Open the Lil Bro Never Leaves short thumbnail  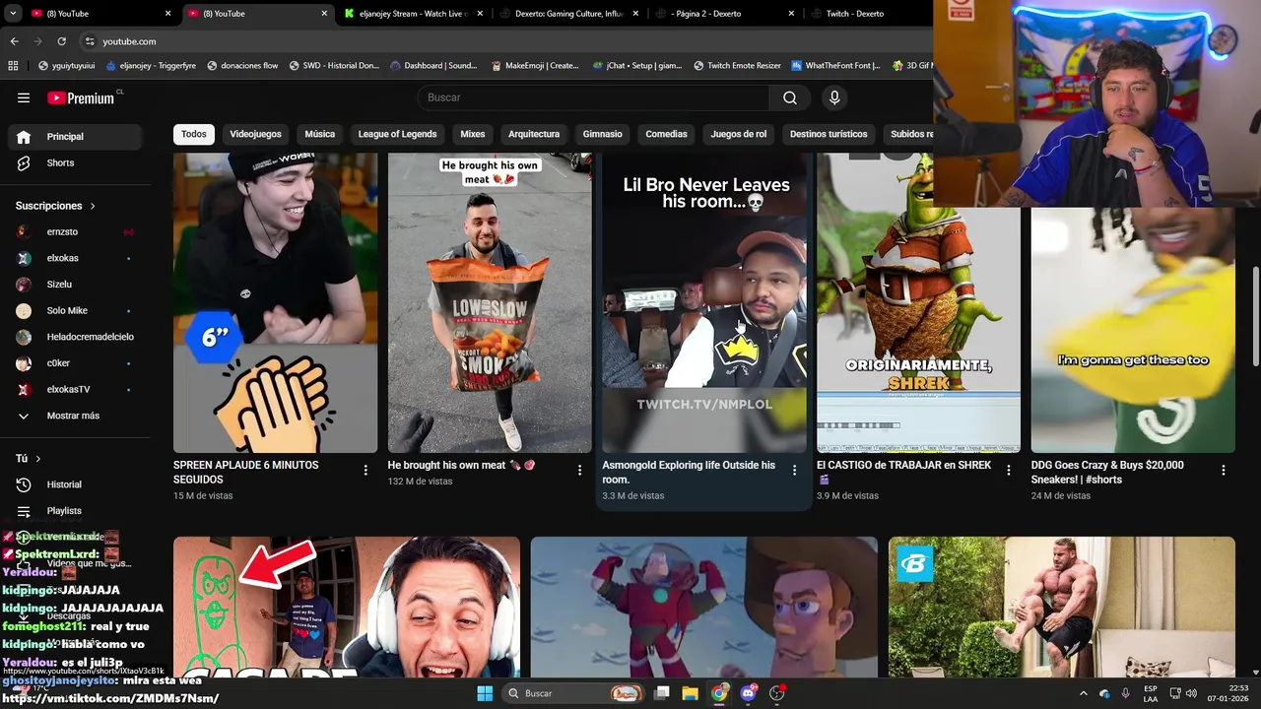[x=704, y=302]
